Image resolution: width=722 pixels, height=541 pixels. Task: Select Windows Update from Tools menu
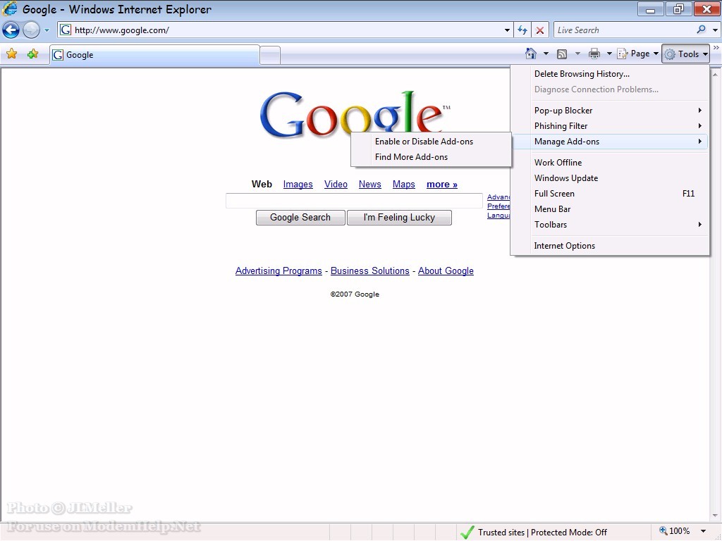[610, 178]
